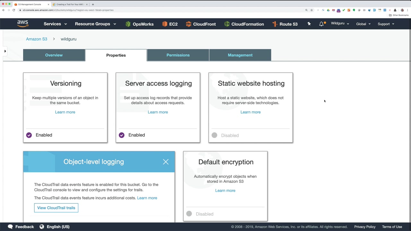Open the Wildguru account dropdown
Screen dimensions: 411x231
tap(340, 23)
